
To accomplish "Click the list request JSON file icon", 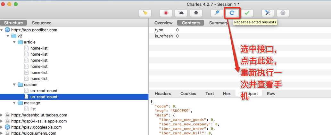I will (26, 109).
